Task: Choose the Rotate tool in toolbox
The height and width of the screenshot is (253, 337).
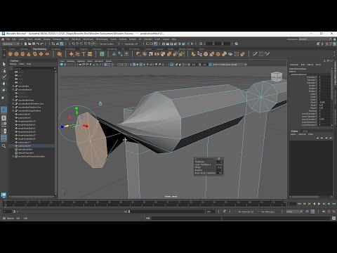Action: coord(4,90)
